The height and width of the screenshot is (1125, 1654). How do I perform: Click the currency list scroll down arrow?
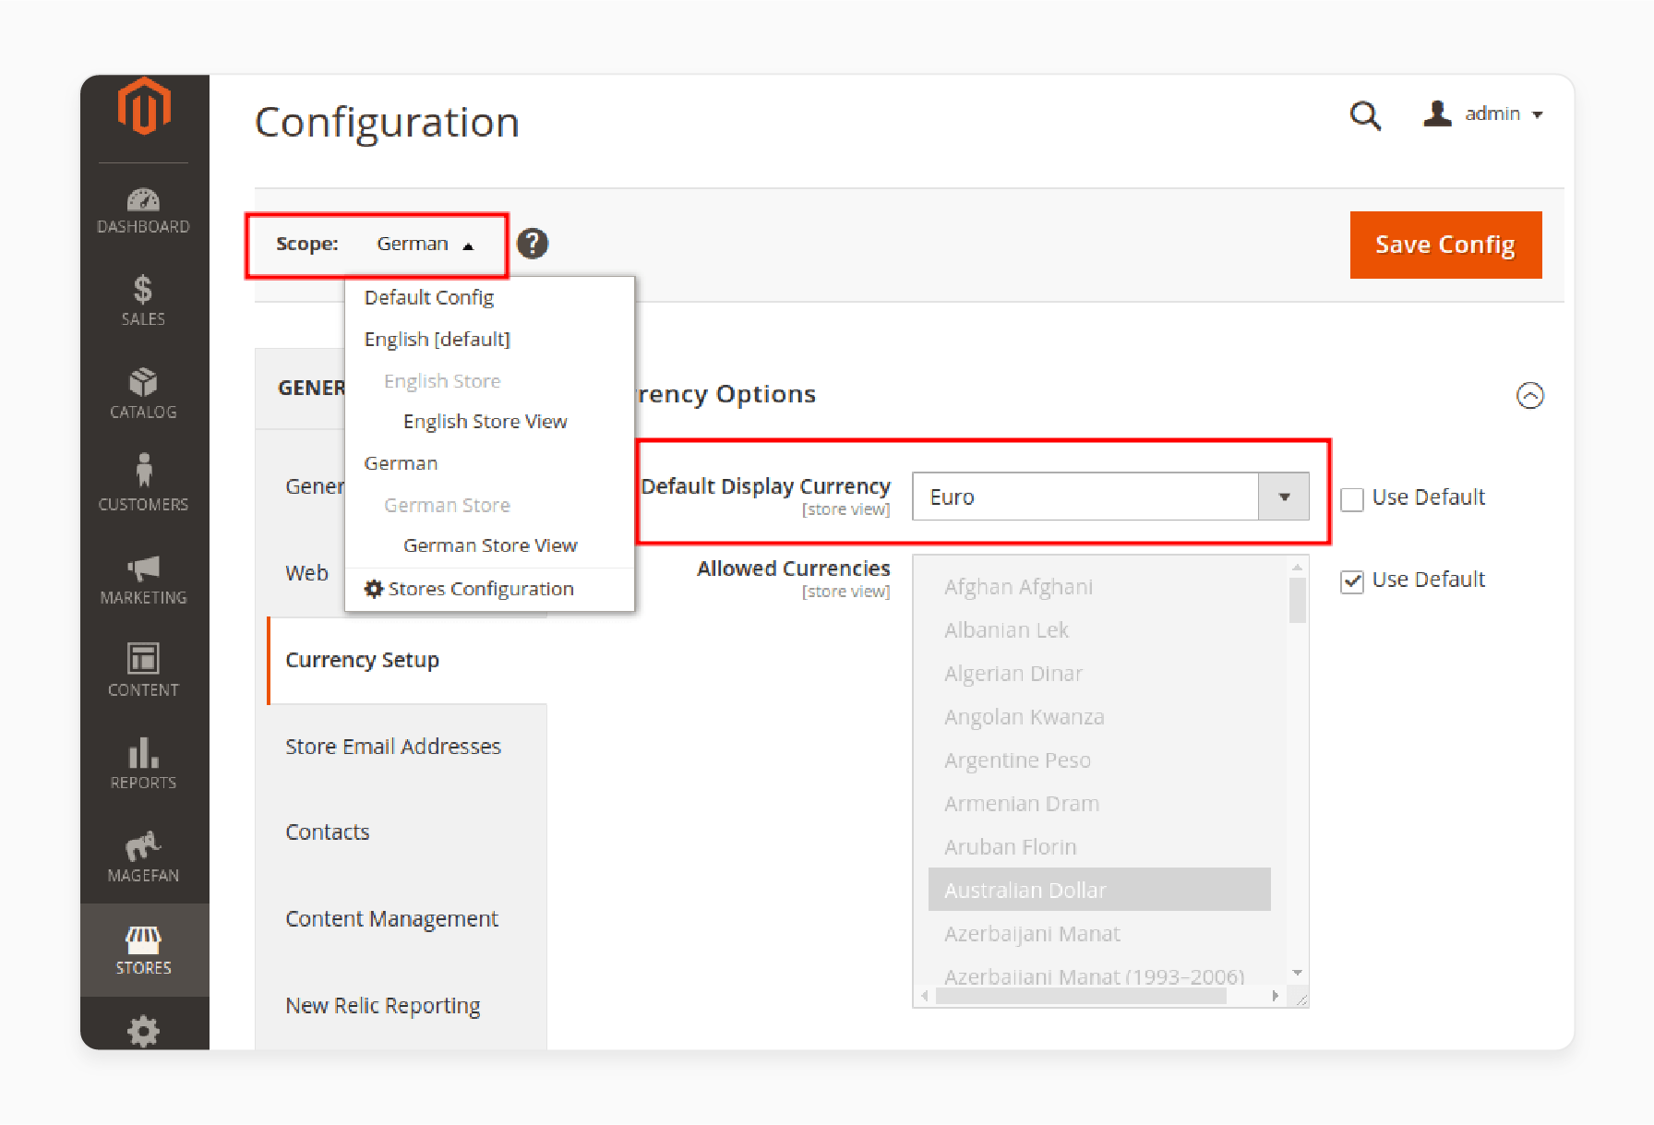tap(1298, 973)
